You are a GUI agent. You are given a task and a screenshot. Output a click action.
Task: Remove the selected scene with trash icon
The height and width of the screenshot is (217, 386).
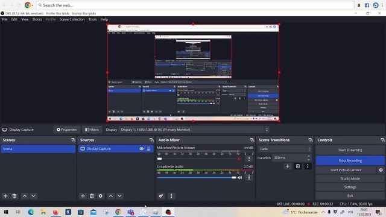pyautogui.click(x=14, y=196)
